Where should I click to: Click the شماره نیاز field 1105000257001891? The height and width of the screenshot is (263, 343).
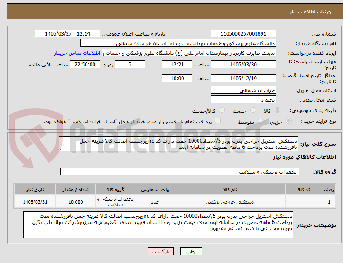pos(243,33)
